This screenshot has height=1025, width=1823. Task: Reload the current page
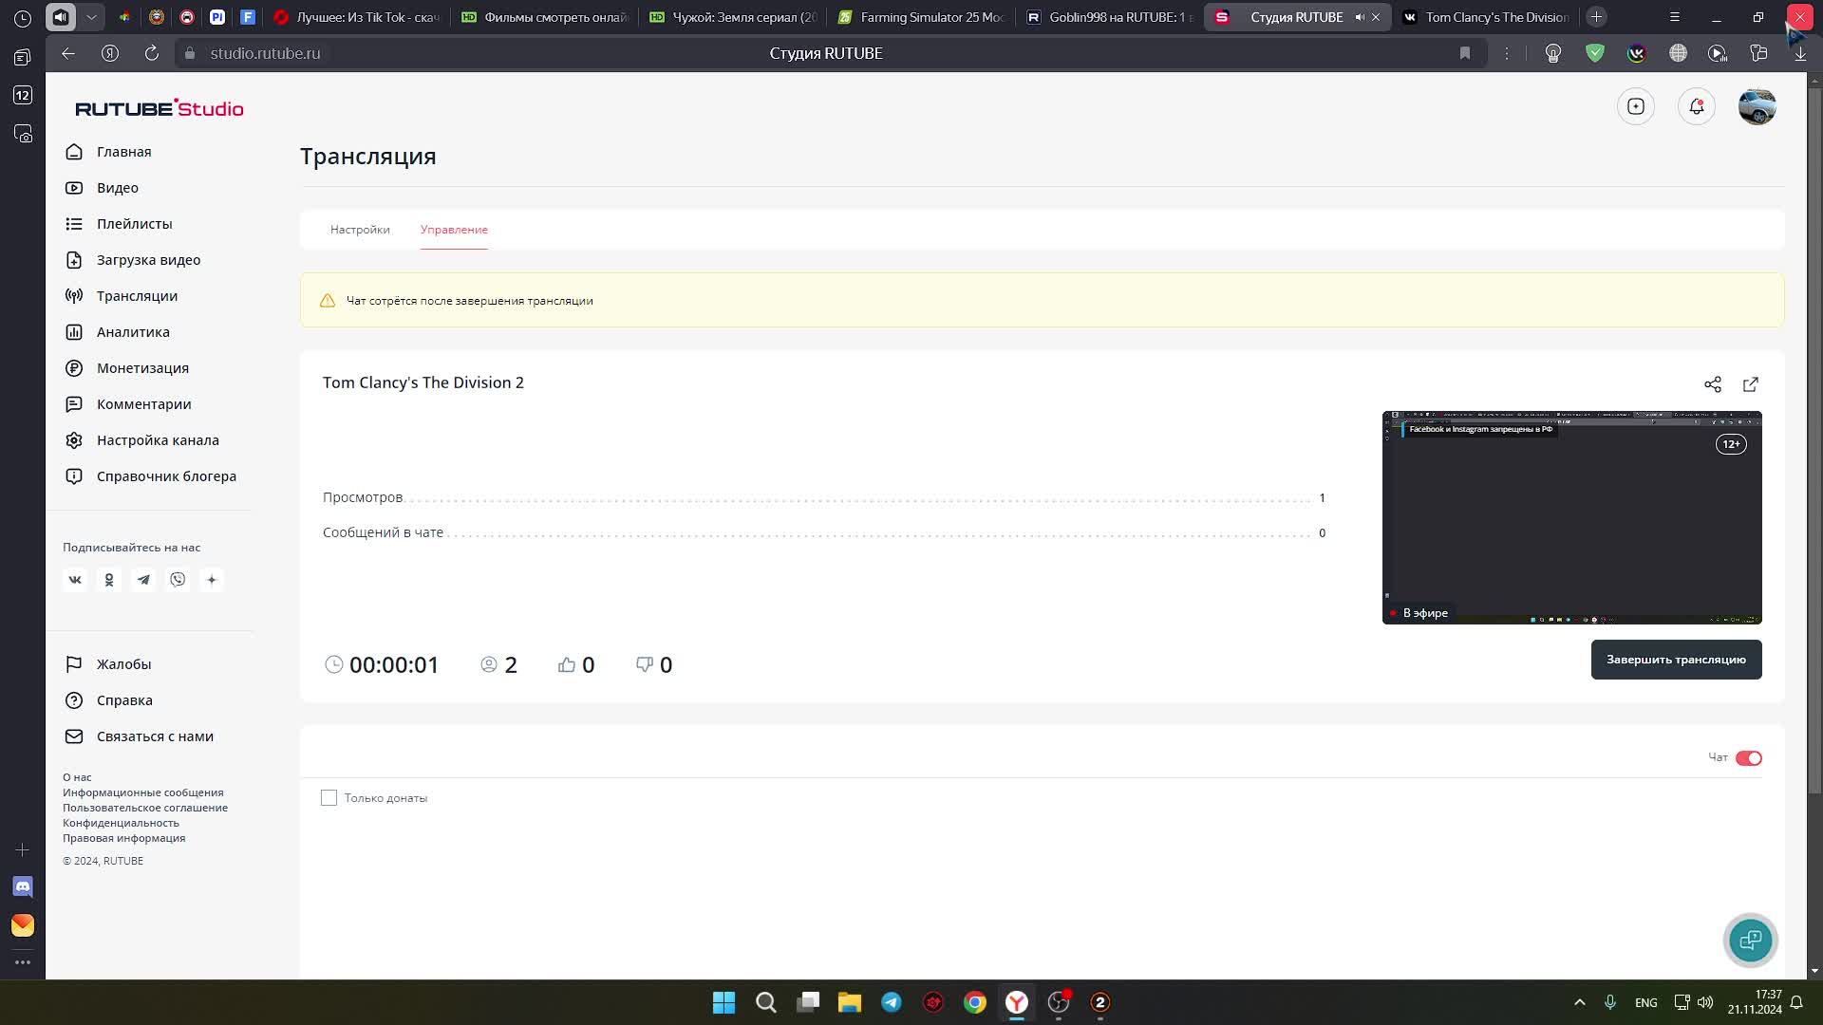[152, 53]
